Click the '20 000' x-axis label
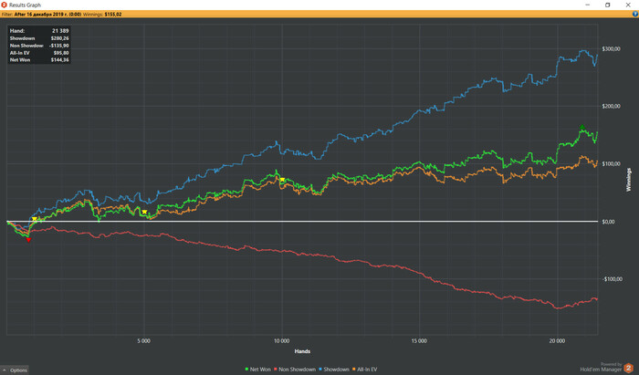Screen dimensions: 639x375 (557, 341)
